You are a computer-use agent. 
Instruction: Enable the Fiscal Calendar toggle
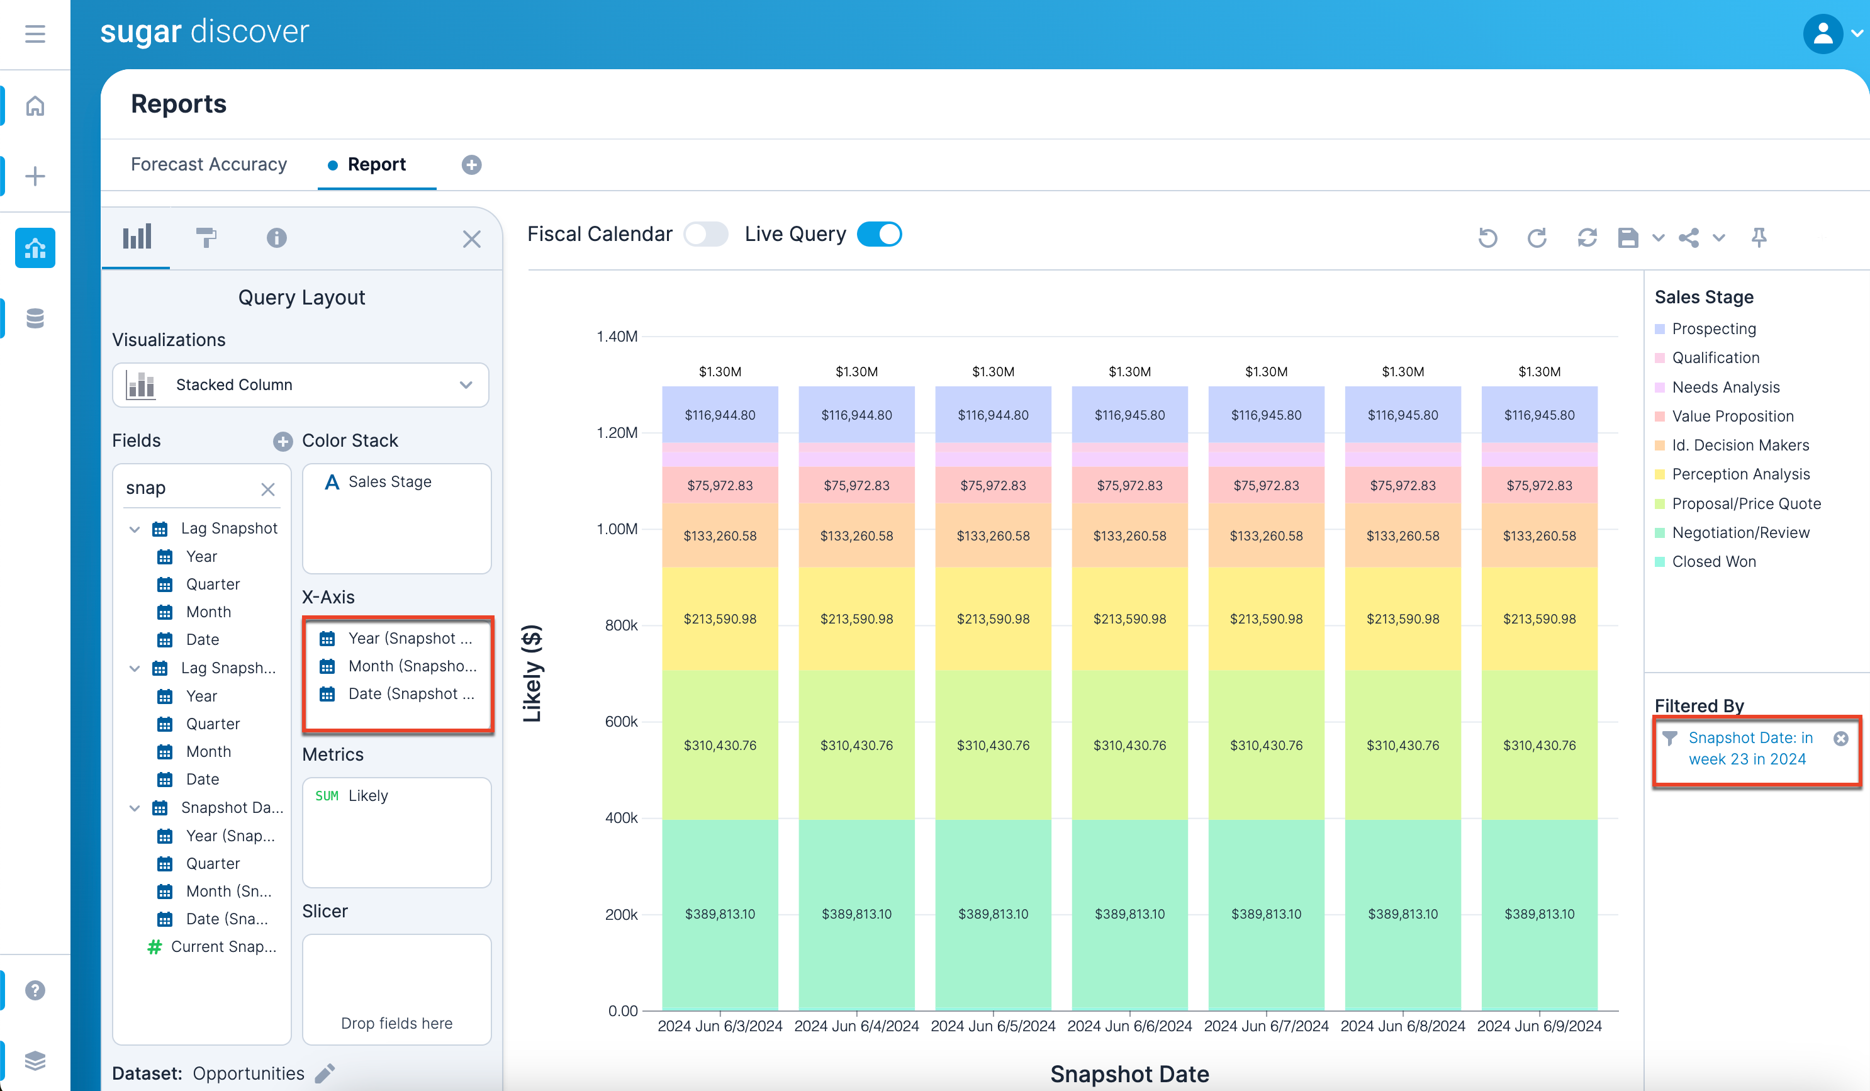(x=705, y=235)
